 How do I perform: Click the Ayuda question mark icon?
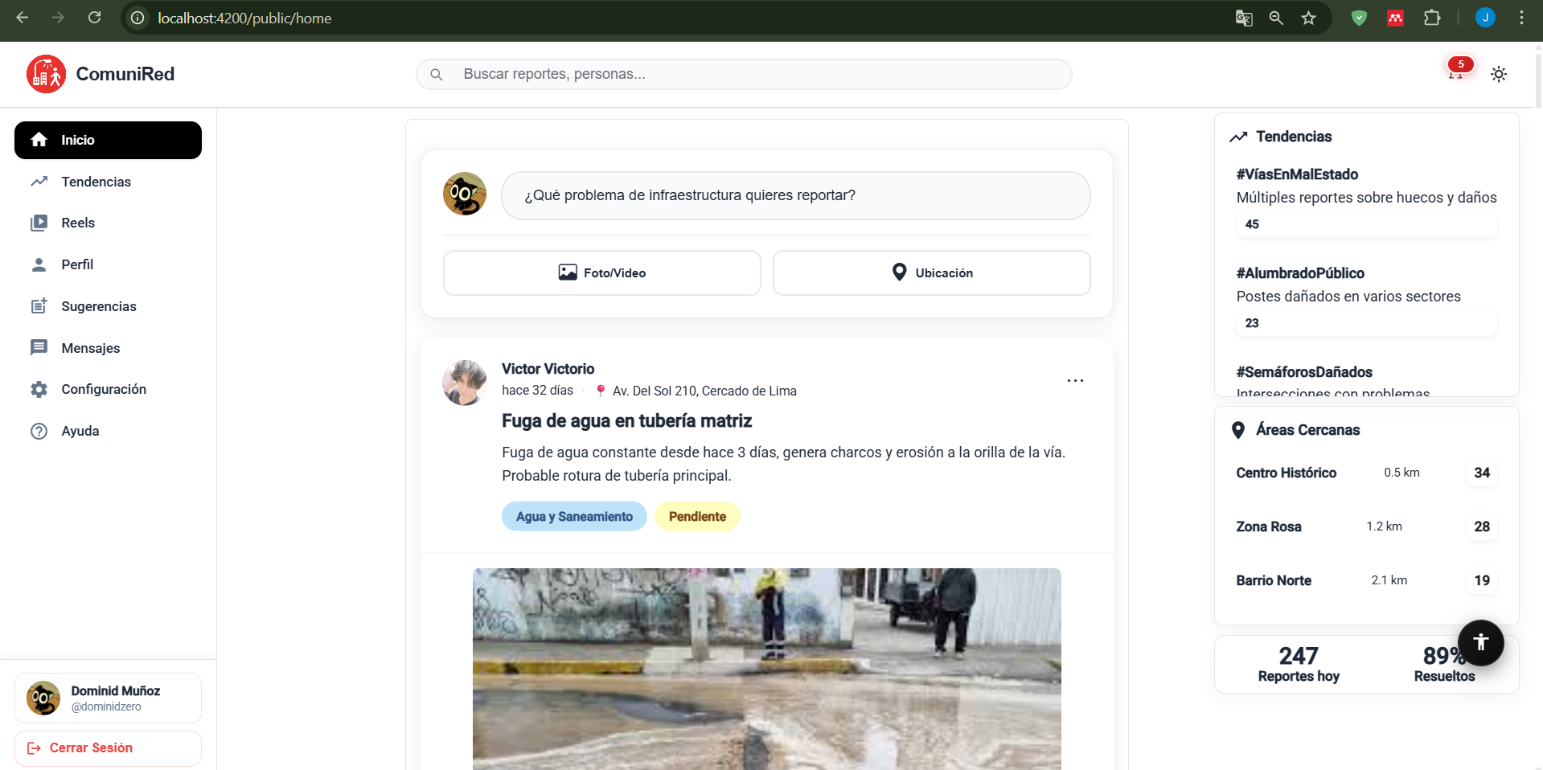click(39, 431)
